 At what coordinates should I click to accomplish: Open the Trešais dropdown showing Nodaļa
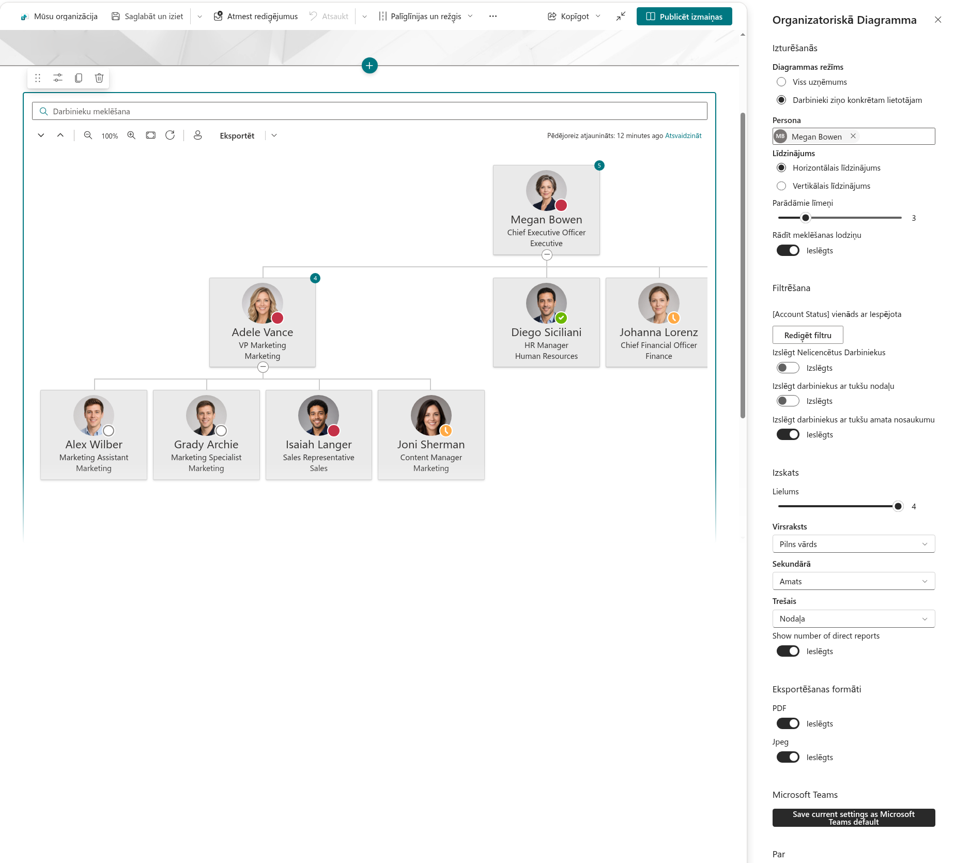[854, 619]
